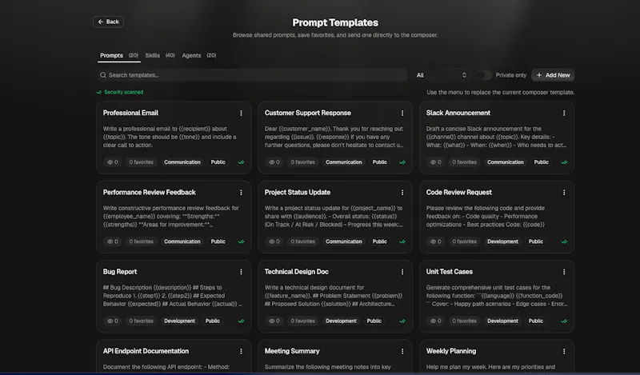Click the Bug Report title
This screenshot has height=375, width=640.
click(120, 272)
